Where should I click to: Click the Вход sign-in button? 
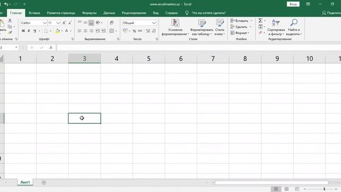coord(293,4)
